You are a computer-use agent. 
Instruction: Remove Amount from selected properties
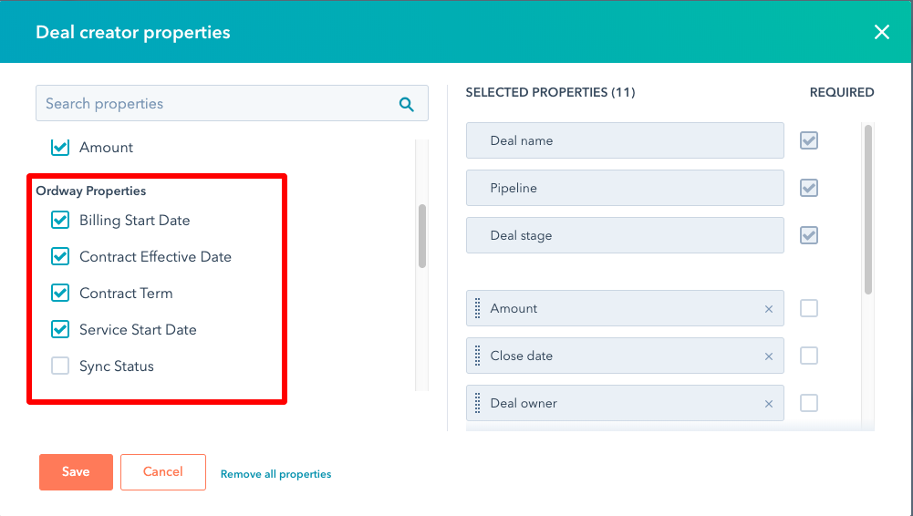pos(769,309)
